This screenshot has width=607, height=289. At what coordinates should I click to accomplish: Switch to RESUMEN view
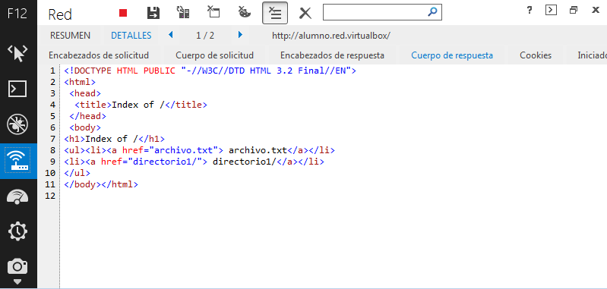click(70, 36)
